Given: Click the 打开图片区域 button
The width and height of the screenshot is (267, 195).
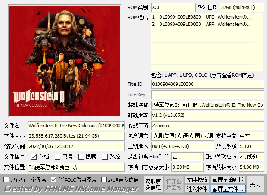Looking at the screenshot, I should coord(174,184).
